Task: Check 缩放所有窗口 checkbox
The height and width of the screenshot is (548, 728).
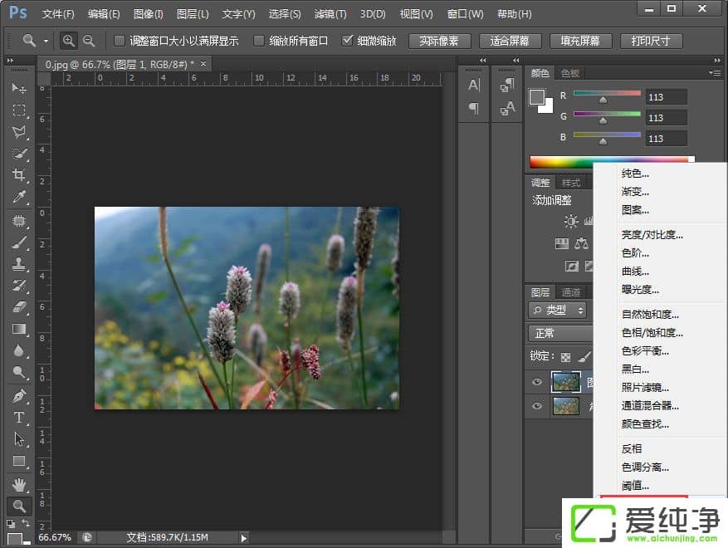Action: pyautogui.click(x=259, y=41)
